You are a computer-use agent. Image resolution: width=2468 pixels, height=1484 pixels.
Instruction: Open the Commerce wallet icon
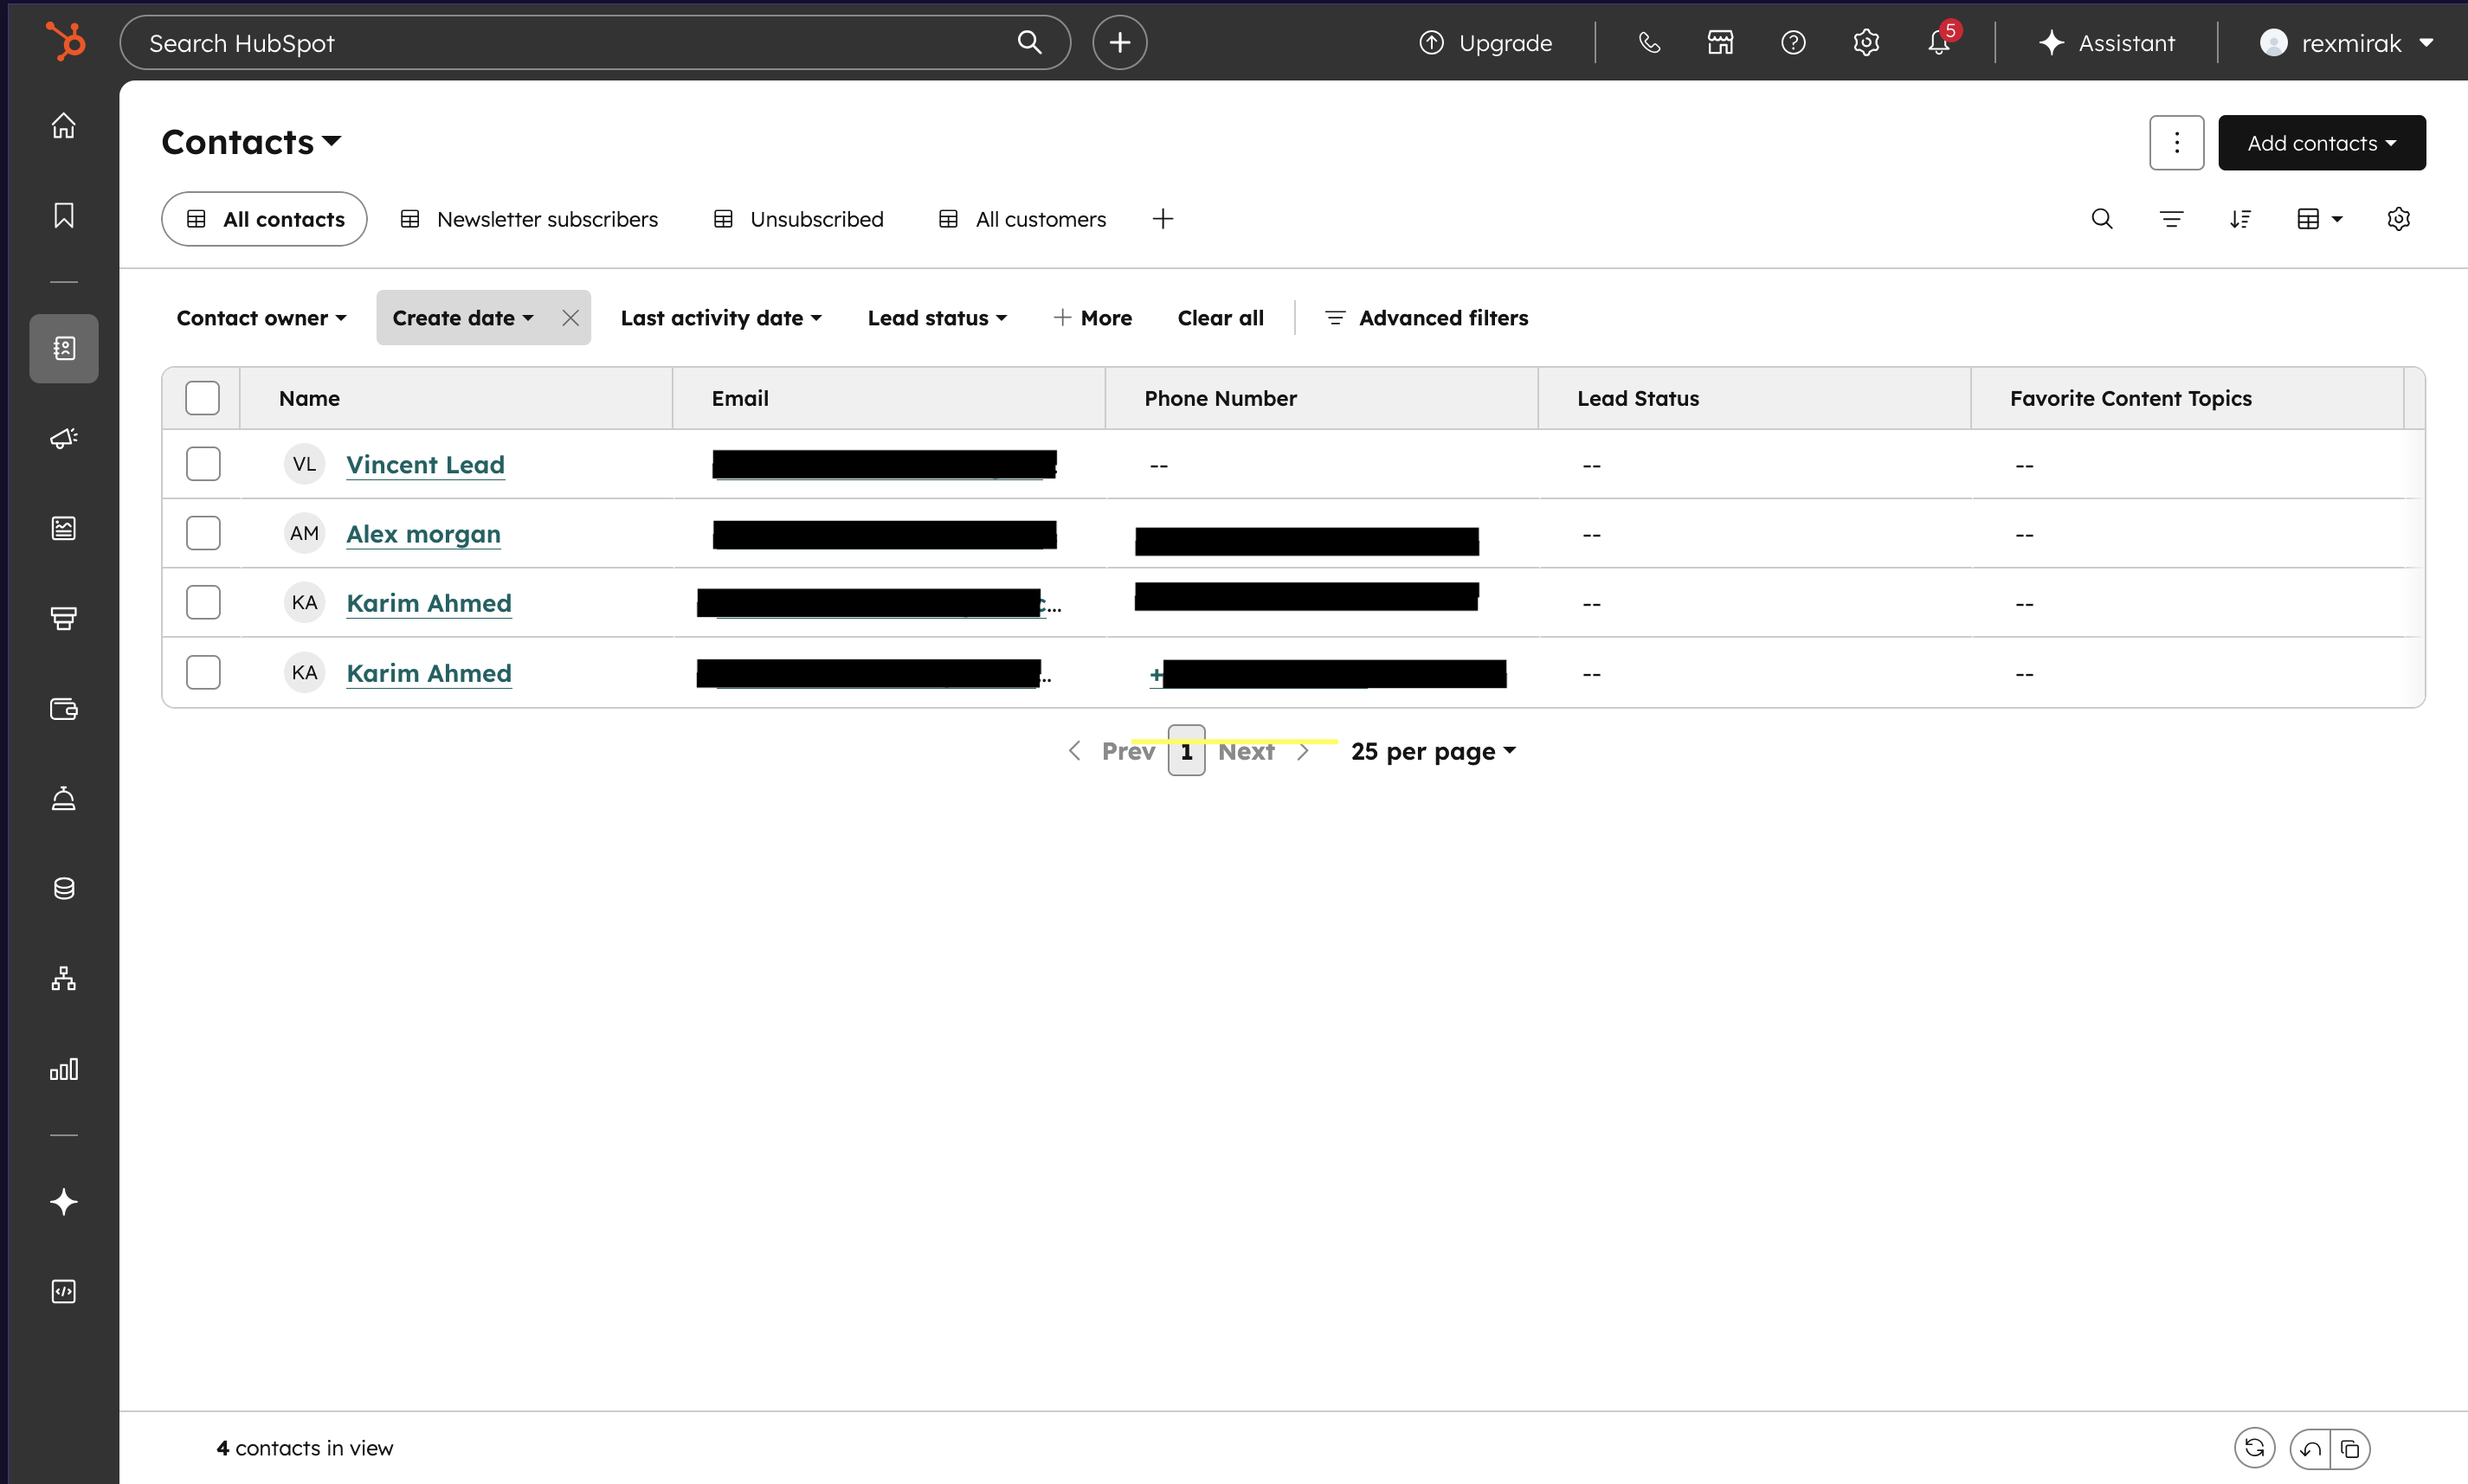pyautogui.click(x=64, y=708)
